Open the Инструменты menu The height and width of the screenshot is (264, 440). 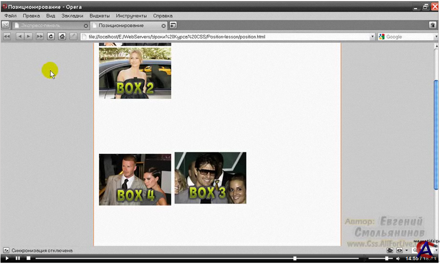tap(132, 16)
